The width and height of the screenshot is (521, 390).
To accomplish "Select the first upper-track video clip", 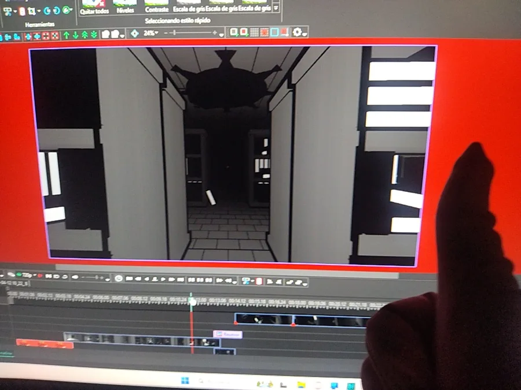I will point(264,319).
